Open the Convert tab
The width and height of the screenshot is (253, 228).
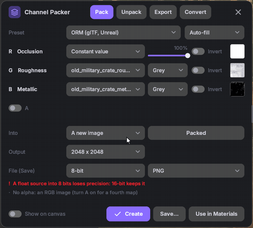pyautogui.click(x=195, y=12)
